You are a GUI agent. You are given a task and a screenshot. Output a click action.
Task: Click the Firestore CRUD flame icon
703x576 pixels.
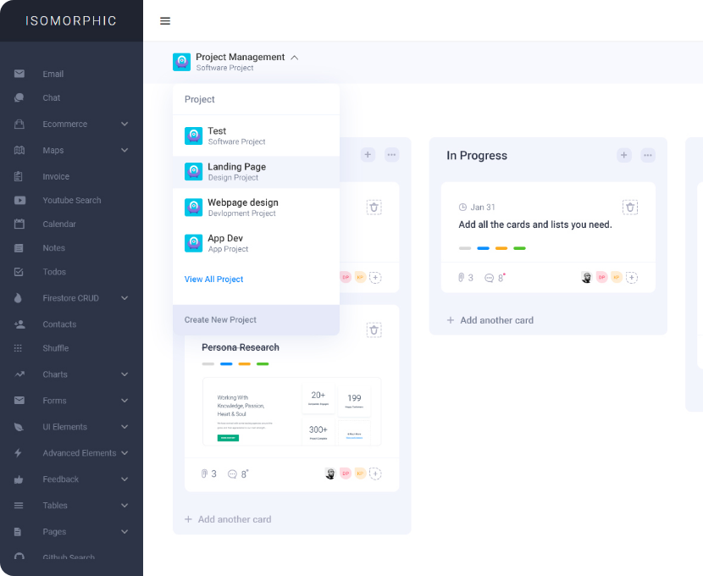pos(18,297)
